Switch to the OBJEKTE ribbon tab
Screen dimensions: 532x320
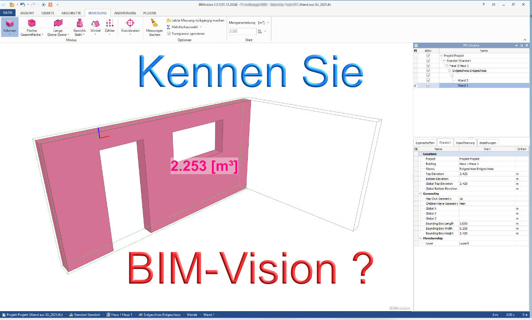pyautogui.click(x=48, y=13)
